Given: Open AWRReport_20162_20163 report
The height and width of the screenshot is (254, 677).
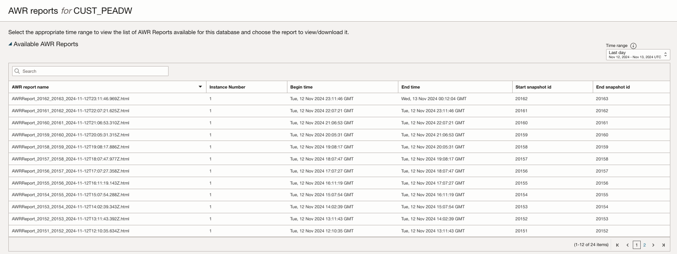Looking at the screenshot, I should coord(70,99).
